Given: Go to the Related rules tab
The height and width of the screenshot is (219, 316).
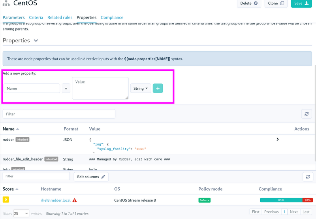Looking at the screenshot, I should pyautogui.click(x=60, y=17).
